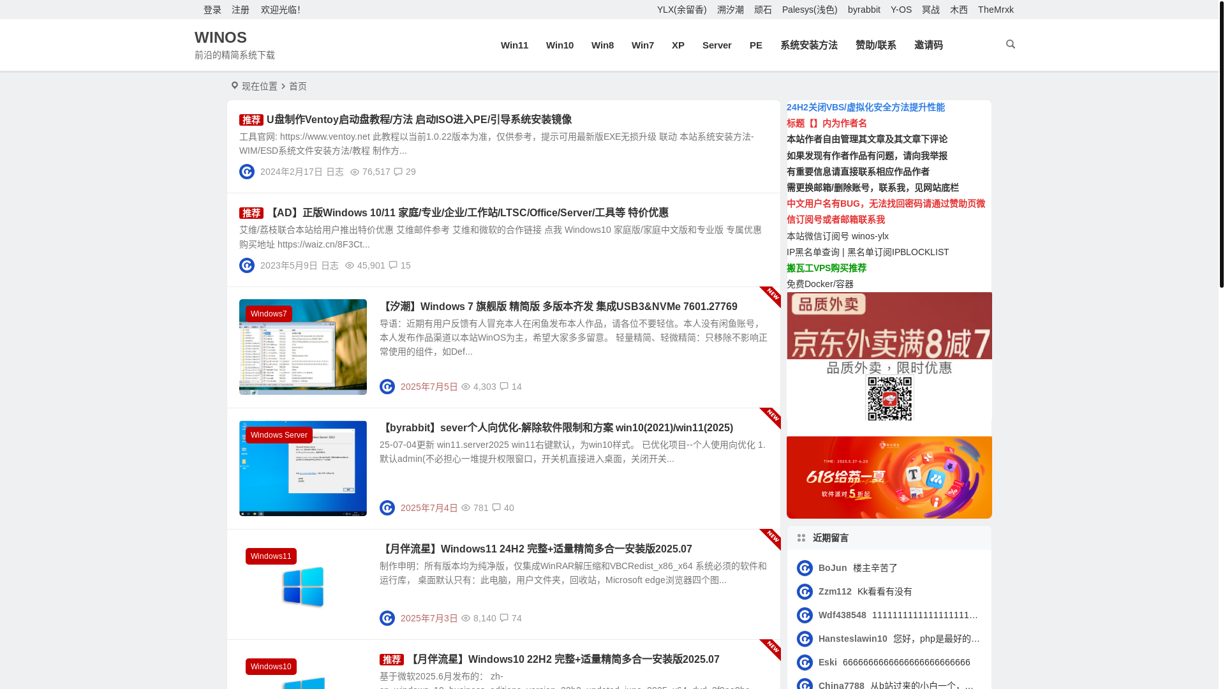Screen dimensions: 1225x689
Task: Click views eye icon beside 4,303
Action: pyautogui.click(x=466, y=387)
